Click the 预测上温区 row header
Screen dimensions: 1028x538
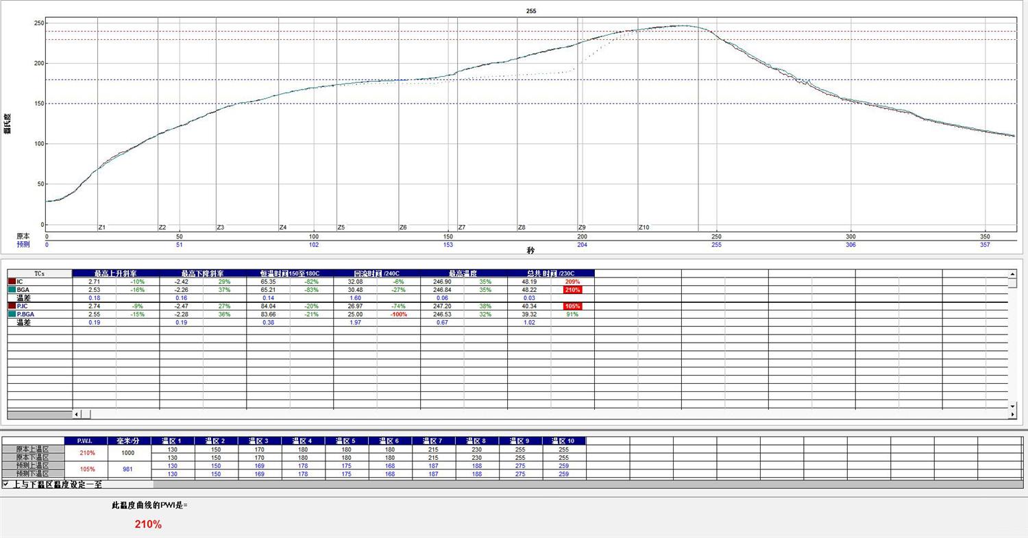point(33,466)
